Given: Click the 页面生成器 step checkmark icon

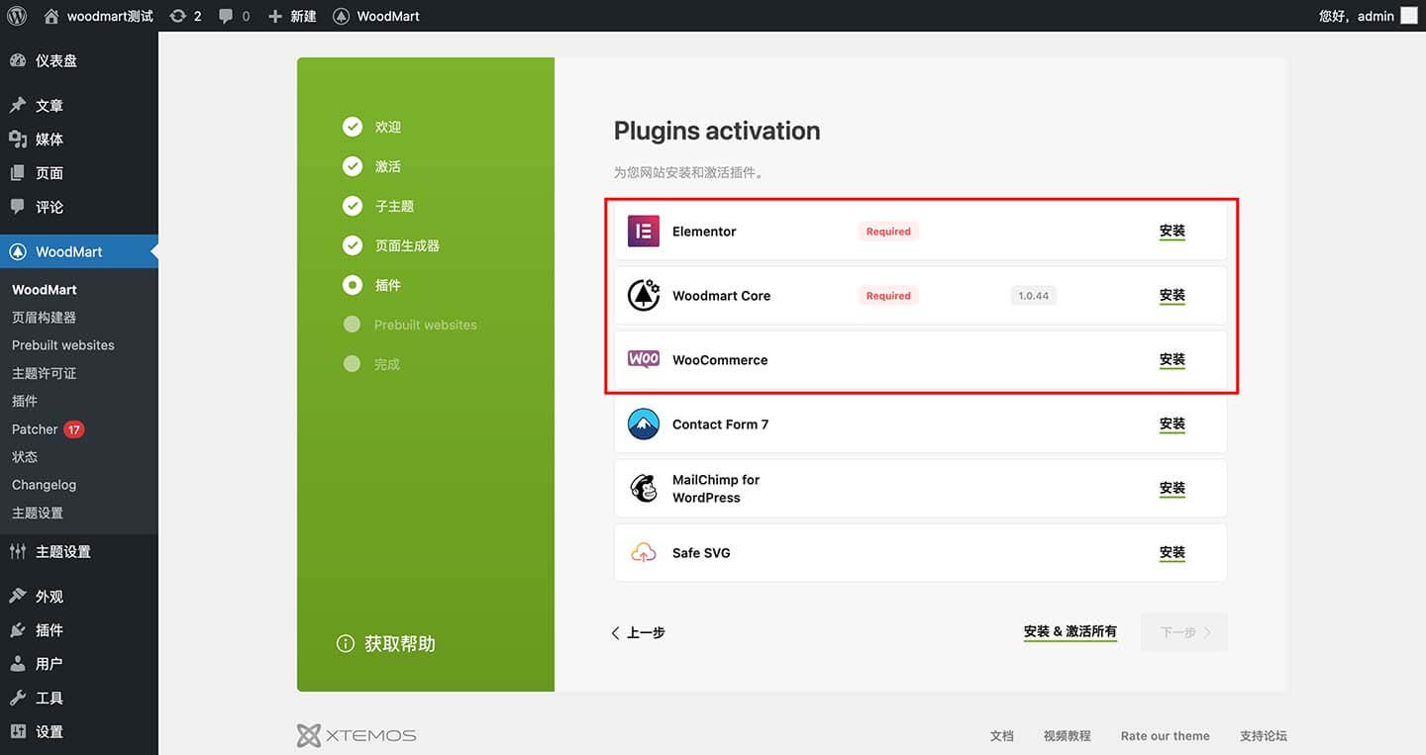Looking at the screenshot, I should pyautogui.click(x=353, y=245).
